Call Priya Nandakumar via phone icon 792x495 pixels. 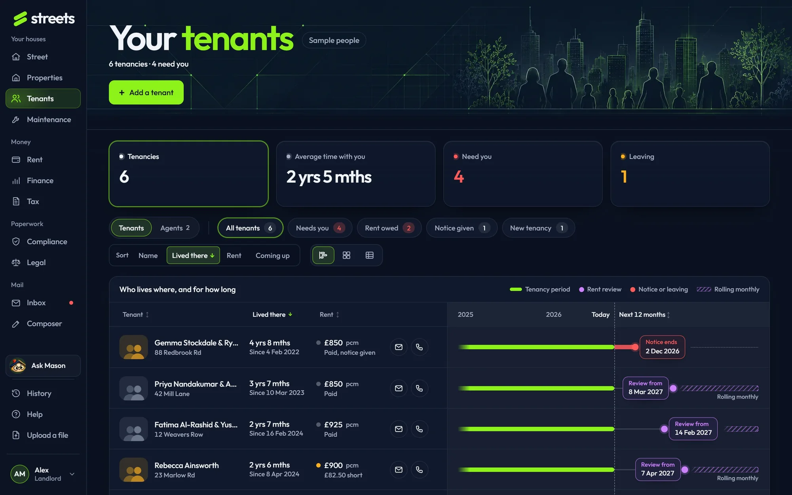(419, 388)
